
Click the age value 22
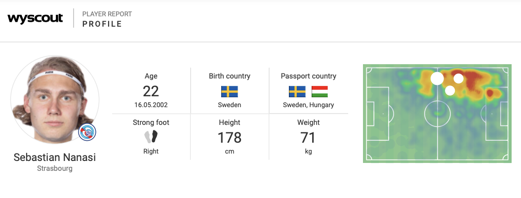coord(151,91)
